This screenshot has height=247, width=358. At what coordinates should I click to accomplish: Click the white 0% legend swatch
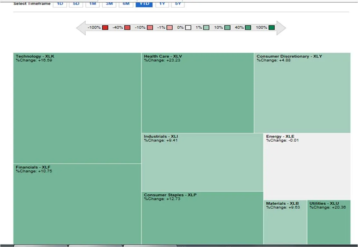[x=188, y=28]
